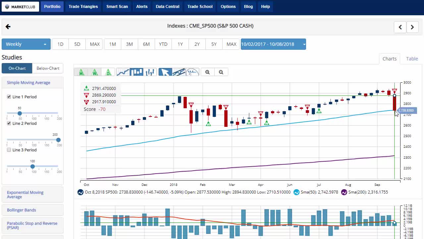Switch studies to Below-Chart
Image resolution: width=424 pixels, height=239 pixels.
tap(48, 68)
